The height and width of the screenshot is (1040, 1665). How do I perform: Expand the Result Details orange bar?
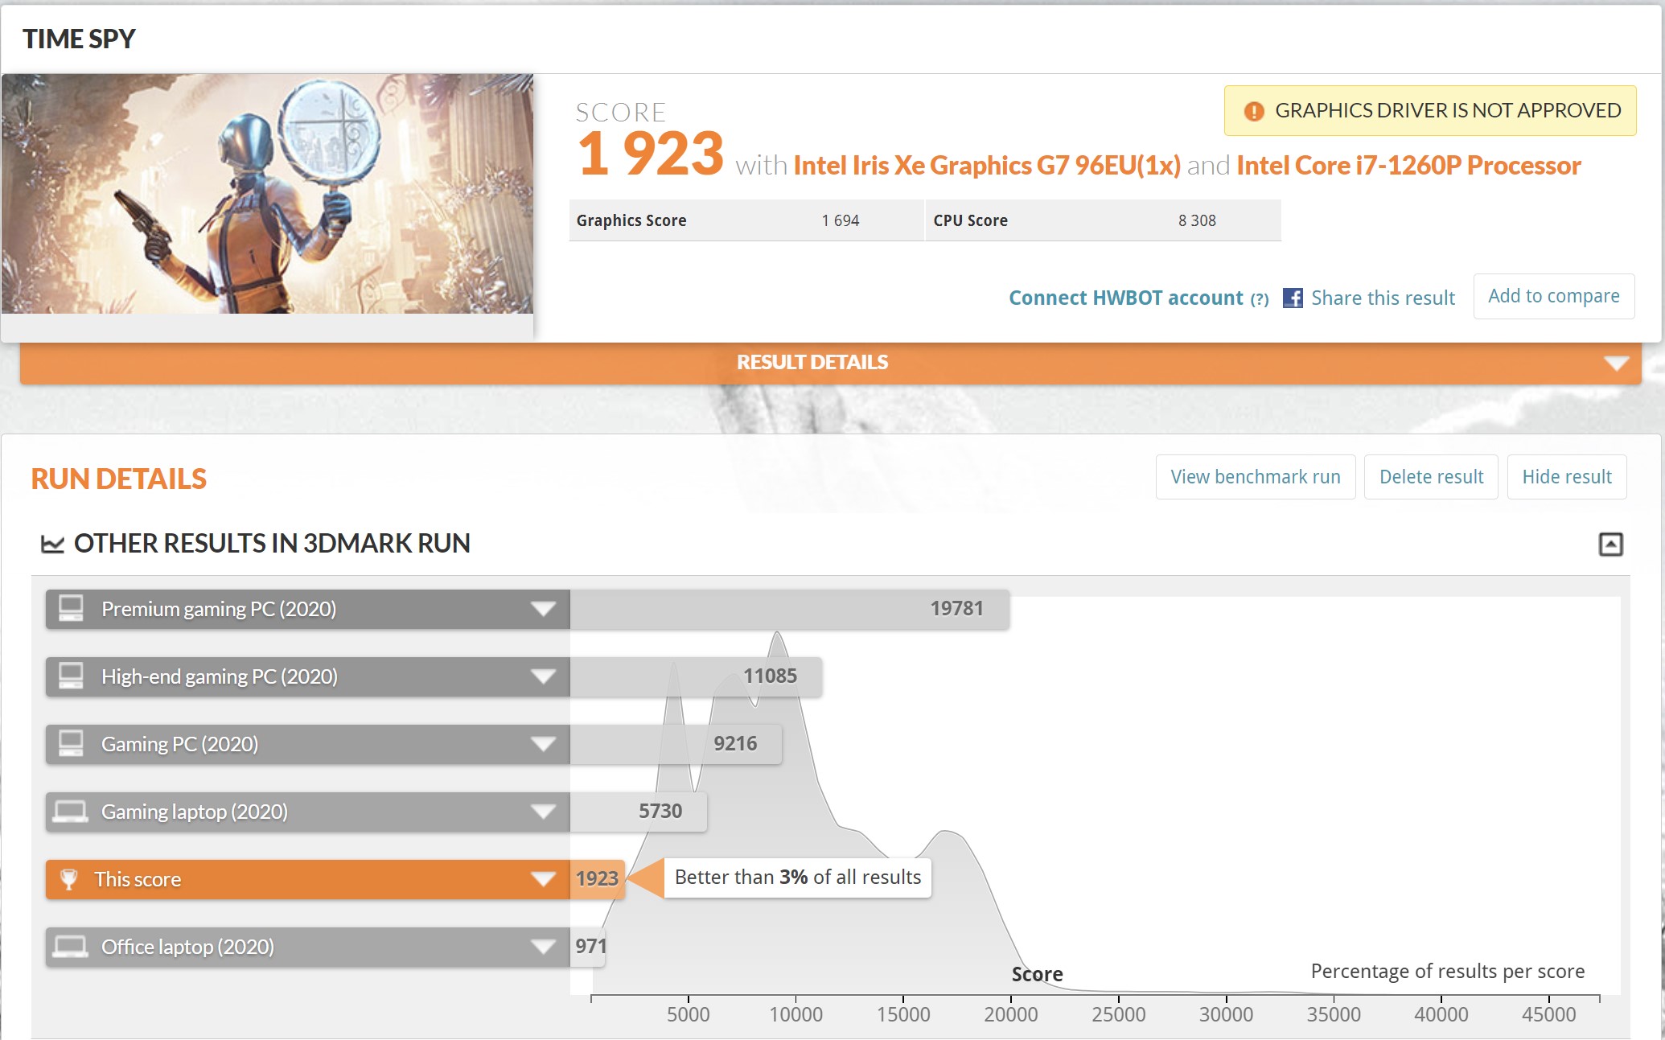[1616, 364]
